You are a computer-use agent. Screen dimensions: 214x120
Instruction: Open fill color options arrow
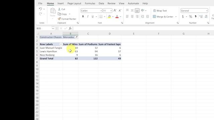(x=113, y=17)
